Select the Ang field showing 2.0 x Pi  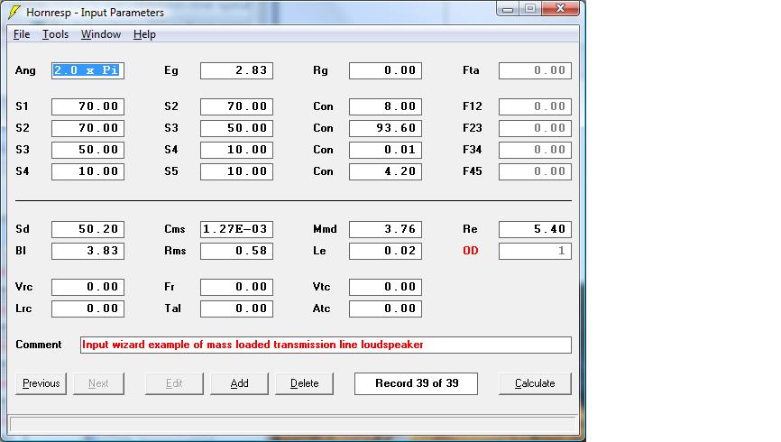coord(87,70)
